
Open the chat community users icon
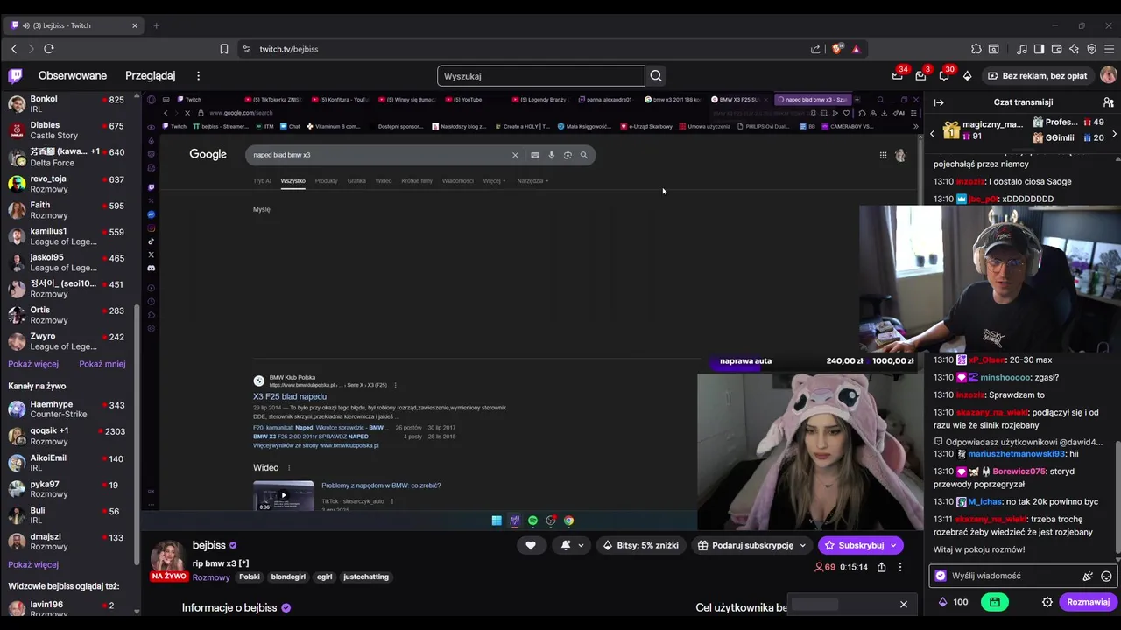[1108, 102]
